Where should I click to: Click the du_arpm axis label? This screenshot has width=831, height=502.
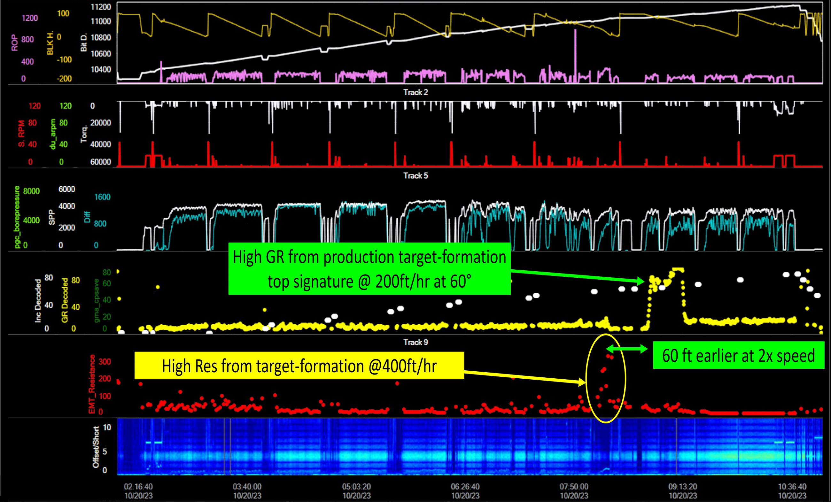point(53,134)
